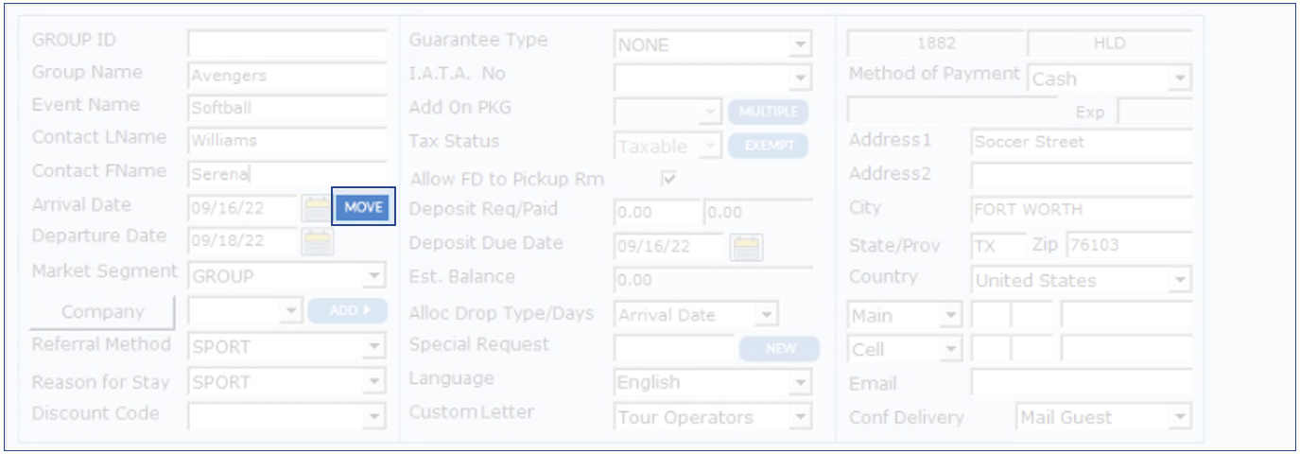This screenshot has width=1300, height=454.
Task: Open the Conf Delivery dropdown
Action: point(1179,417)
